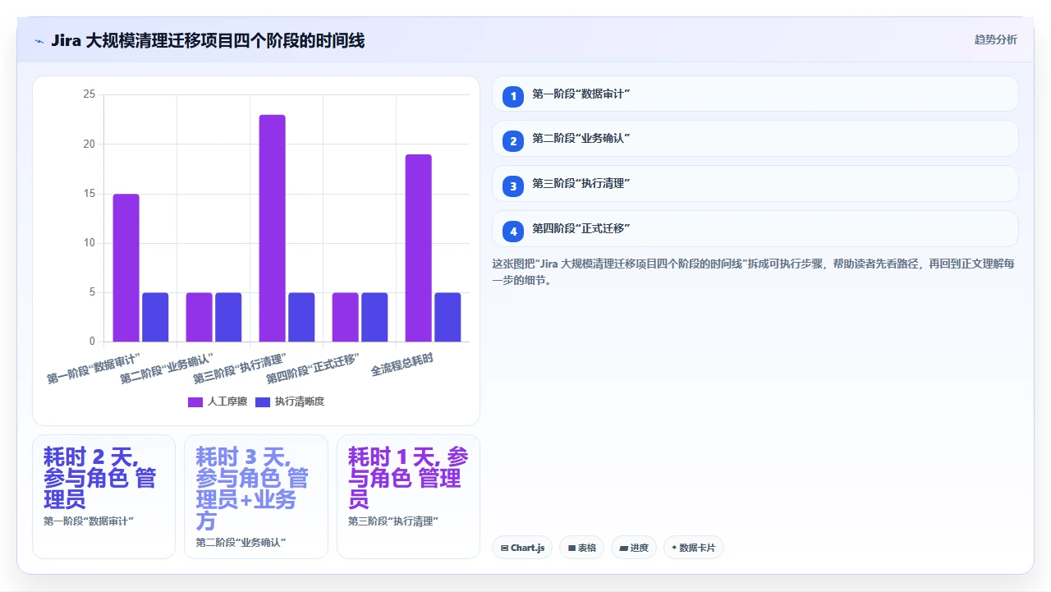Image resolution: width=1051 pixels, height=592 pixels.
Task: Open step row 第二阶段“业务确认”
Action: 755,139
